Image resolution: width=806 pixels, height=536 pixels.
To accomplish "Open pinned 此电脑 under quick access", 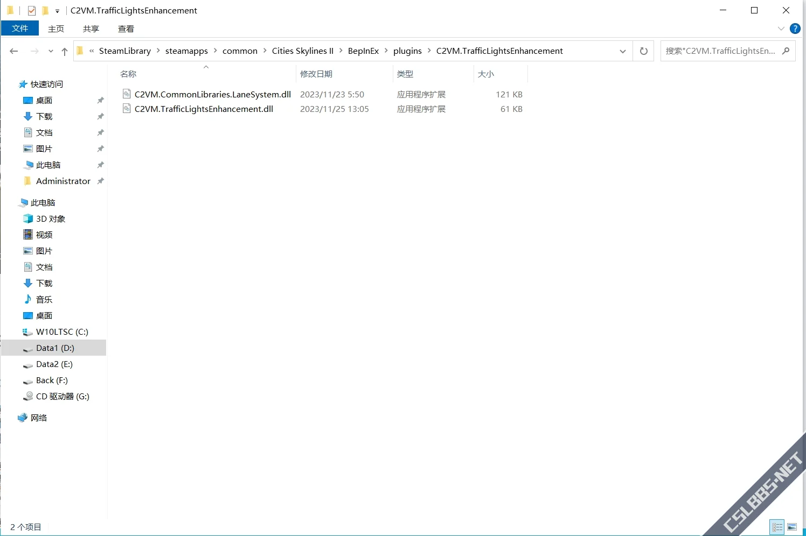I will tap(48, 165).
